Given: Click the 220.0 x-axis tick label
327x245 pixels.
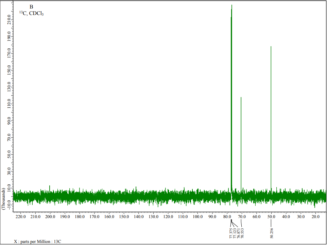Looking at the screenshot, I should (x=21, y=217).
